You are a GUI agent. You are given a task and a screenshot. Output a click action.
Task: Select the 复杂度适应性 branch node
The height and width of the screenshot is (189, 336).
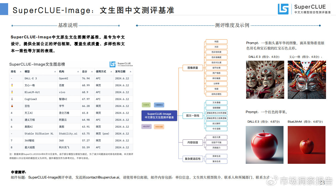[x=193, y=159]
